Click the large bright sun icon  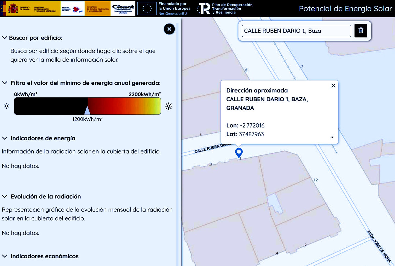pyautogui.click(x=169, y=106)
